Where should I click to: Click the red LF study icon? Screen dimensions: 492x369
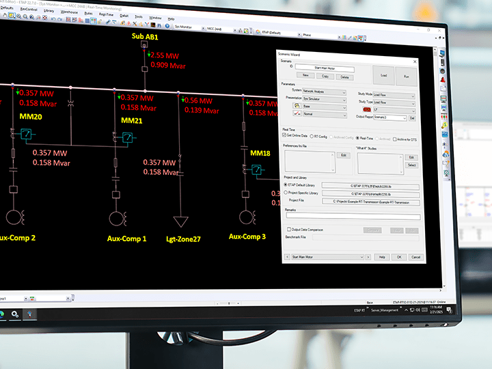(x=367, y=109)
